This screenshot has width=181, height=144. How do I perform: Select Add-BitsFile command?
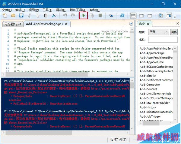pyautogui.click(x=148, y=76)
